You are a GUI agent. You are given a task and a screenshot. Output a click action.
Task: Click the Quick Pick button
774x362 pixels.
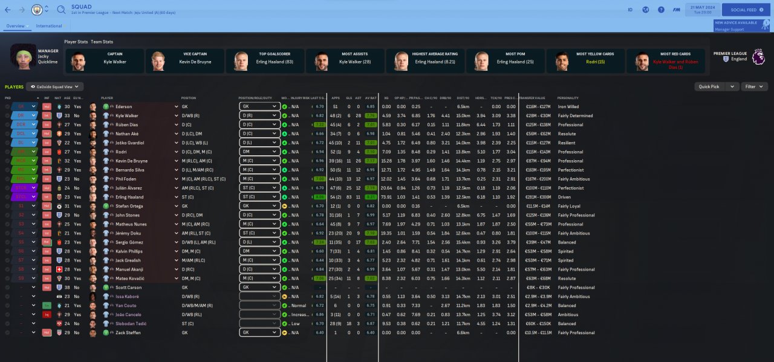tap(709, 87)
